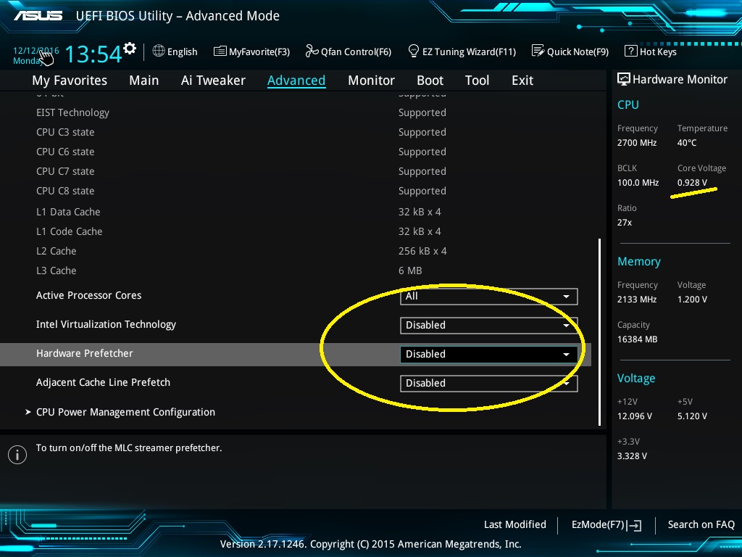Go to the Monitor tab
The width and height of the screenshot is (742, 557).
click(371, 81)
